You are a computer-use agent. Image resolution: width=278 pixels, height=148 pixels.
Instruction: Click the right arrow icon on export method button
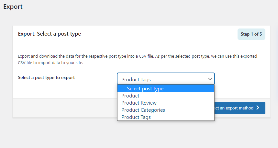258,108
